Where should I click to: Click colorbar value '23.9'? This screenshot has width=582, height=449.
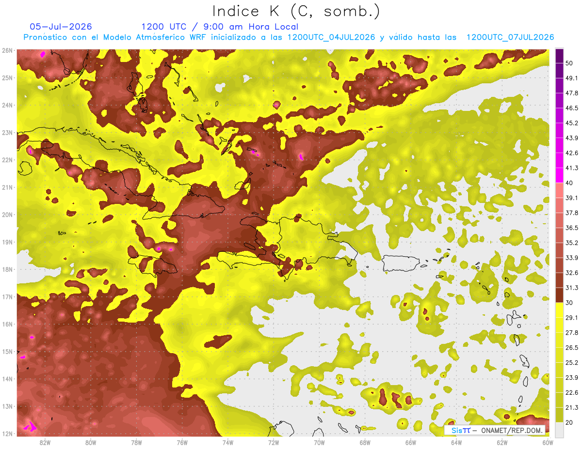pos(572,377)
